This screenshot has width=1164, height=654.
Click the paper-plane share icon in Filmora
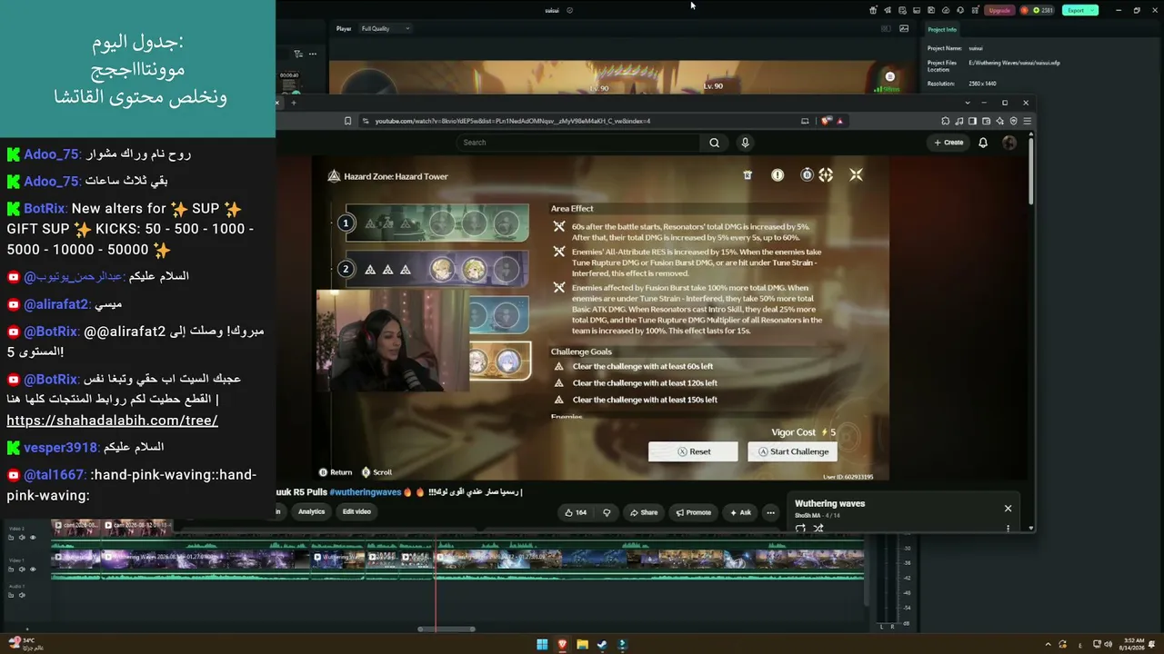(x=888, y=10)
